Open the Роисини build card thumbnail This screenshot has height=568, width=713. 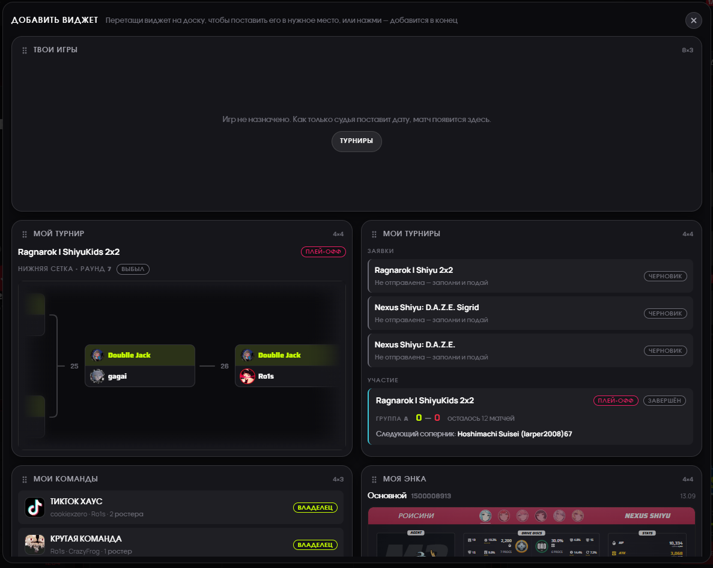click(x=531, y=531)
